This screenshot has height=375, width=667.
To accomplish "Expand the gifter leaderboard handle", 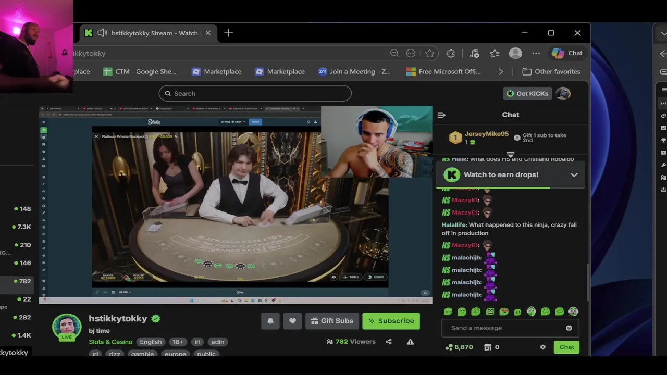I will [511, 154].
